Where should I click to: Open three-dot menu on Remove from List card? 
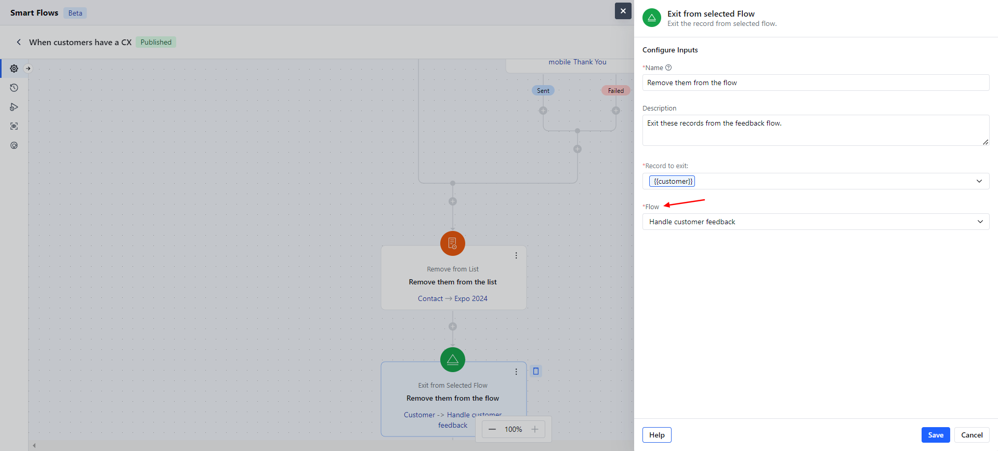point(516,255)
